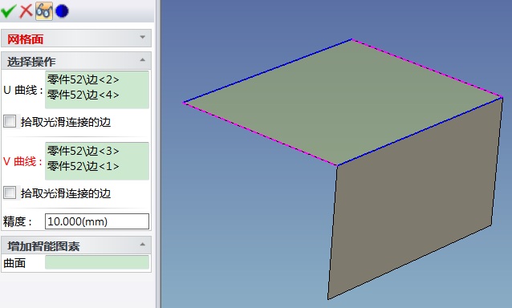This screenshot has height=308, width=512.
Task: Click the 曲面 surface selection field
Action: (97, 262)
